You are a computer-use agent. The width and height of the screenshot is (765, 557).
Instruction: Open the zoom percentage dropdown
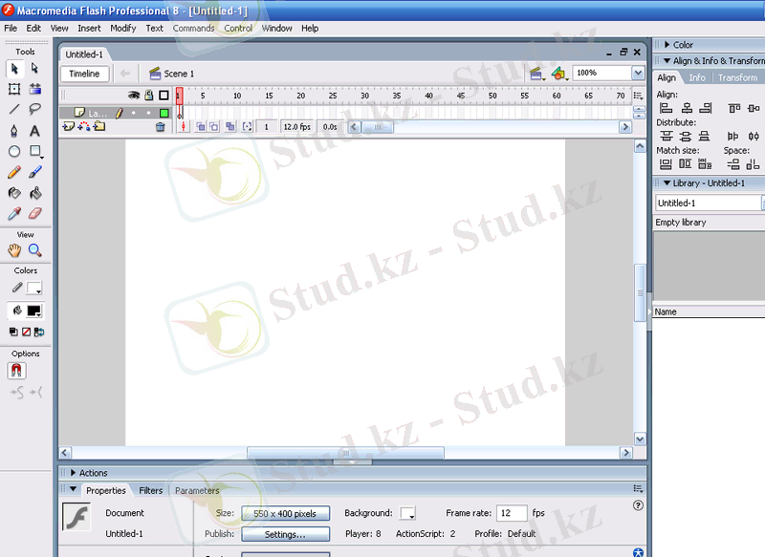638,74
